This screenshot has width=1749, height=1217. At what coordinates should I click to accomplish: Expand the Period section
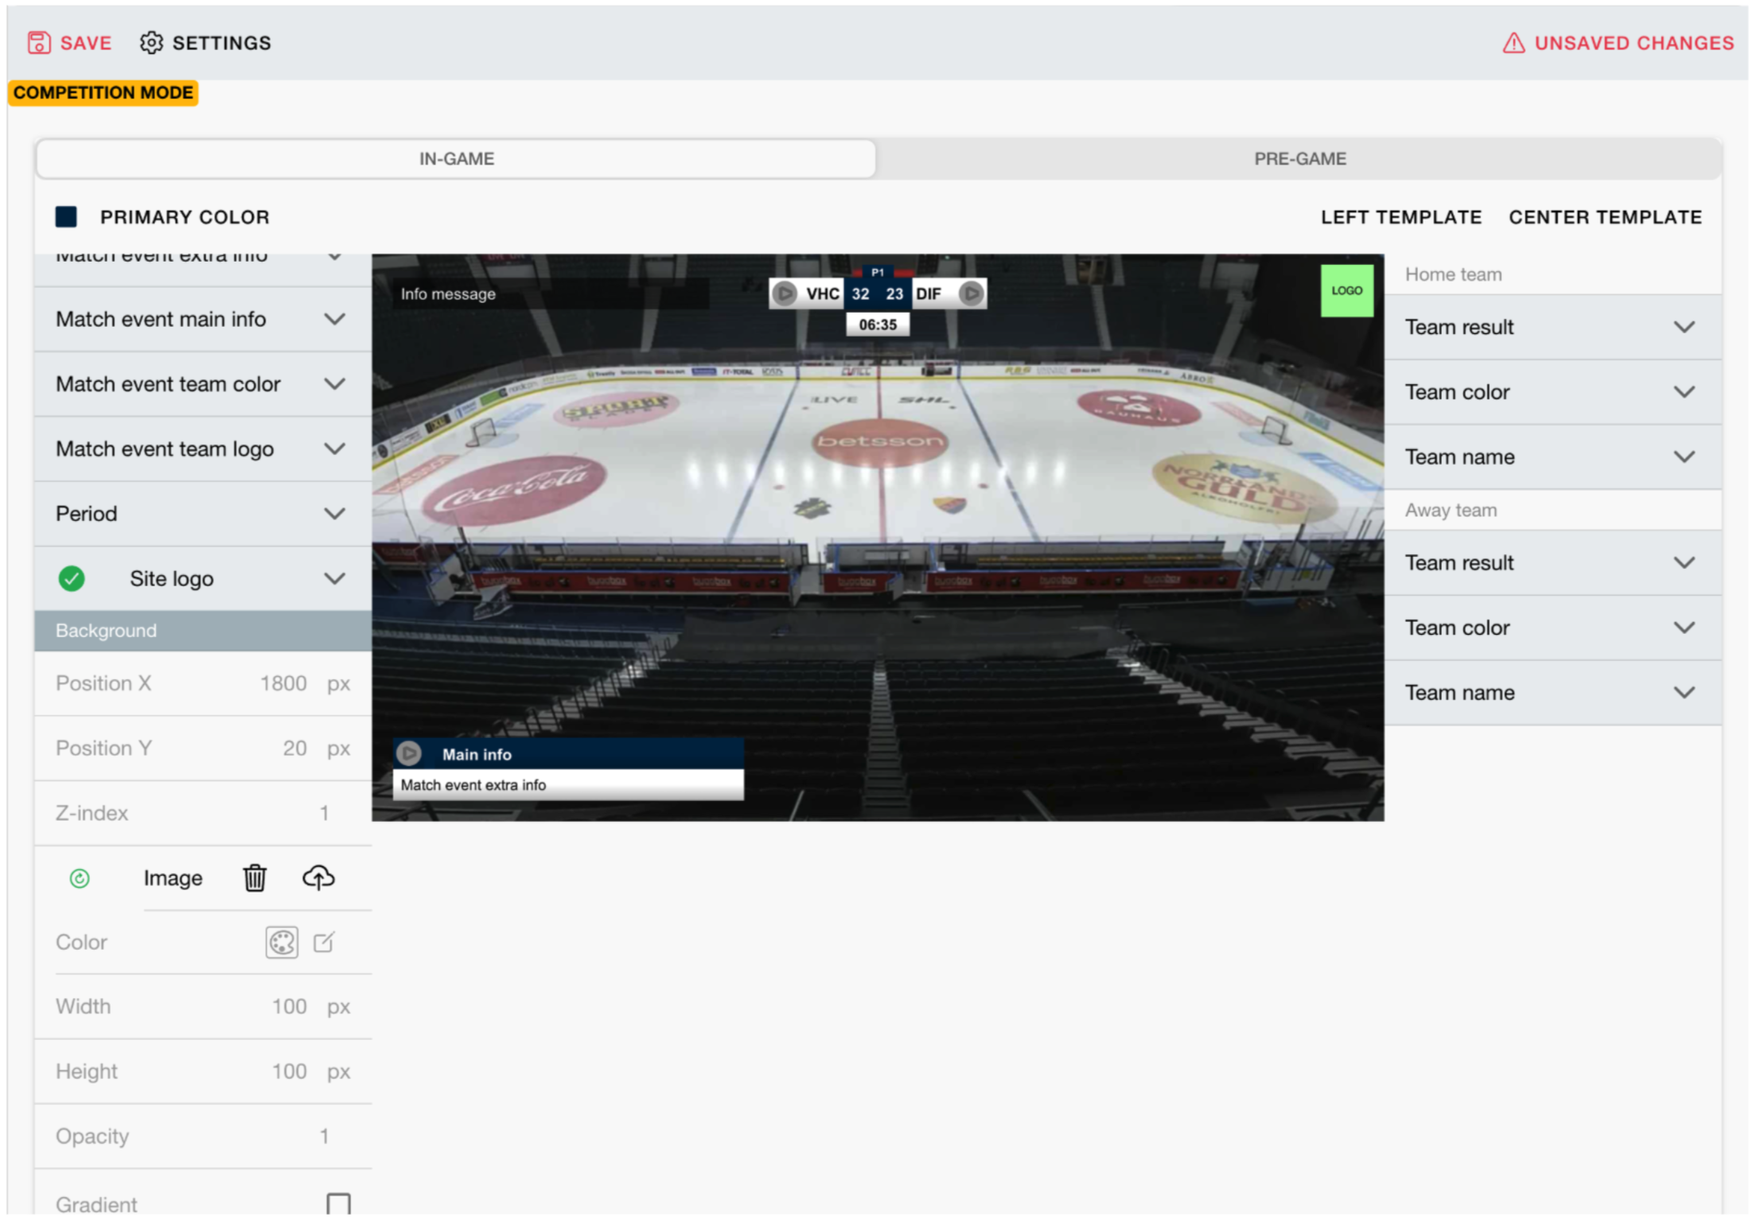203,514
